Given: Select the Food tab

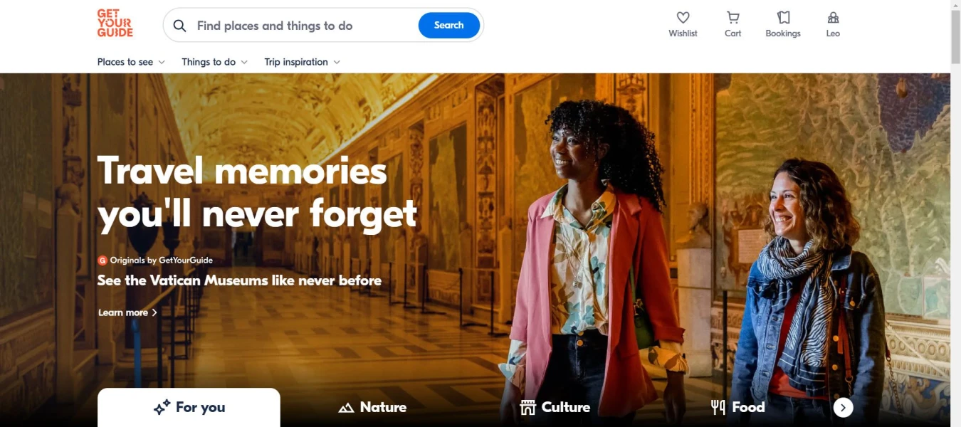Looking at the screenshot, I should tap(737, 407).
